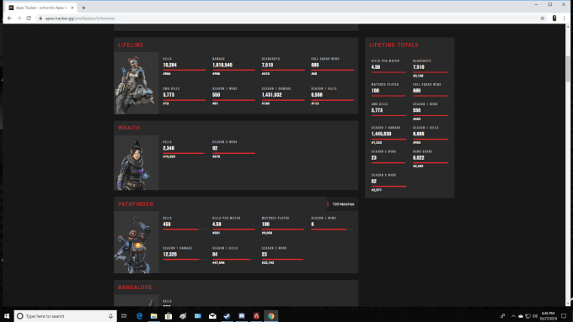573x322 pixels.
Task: View site info via the lock icon
Action: tap(40, 18)
